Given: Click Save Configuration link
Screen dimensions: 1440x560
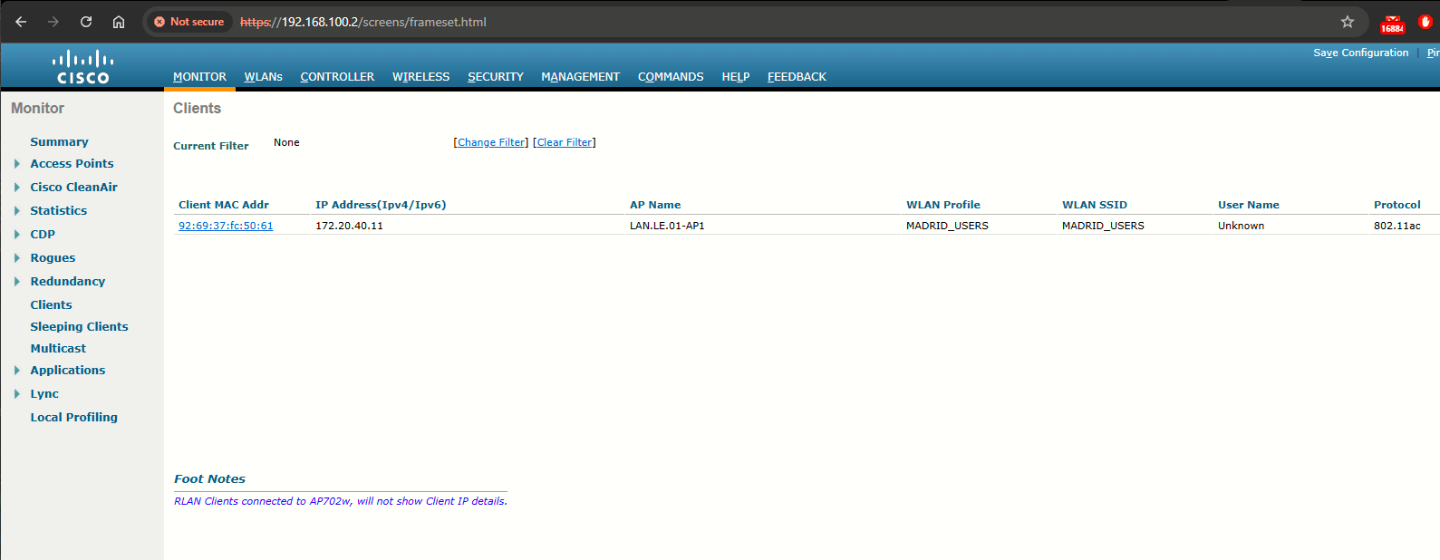Looking at the screenshot, I should (x=1361, y=53).
